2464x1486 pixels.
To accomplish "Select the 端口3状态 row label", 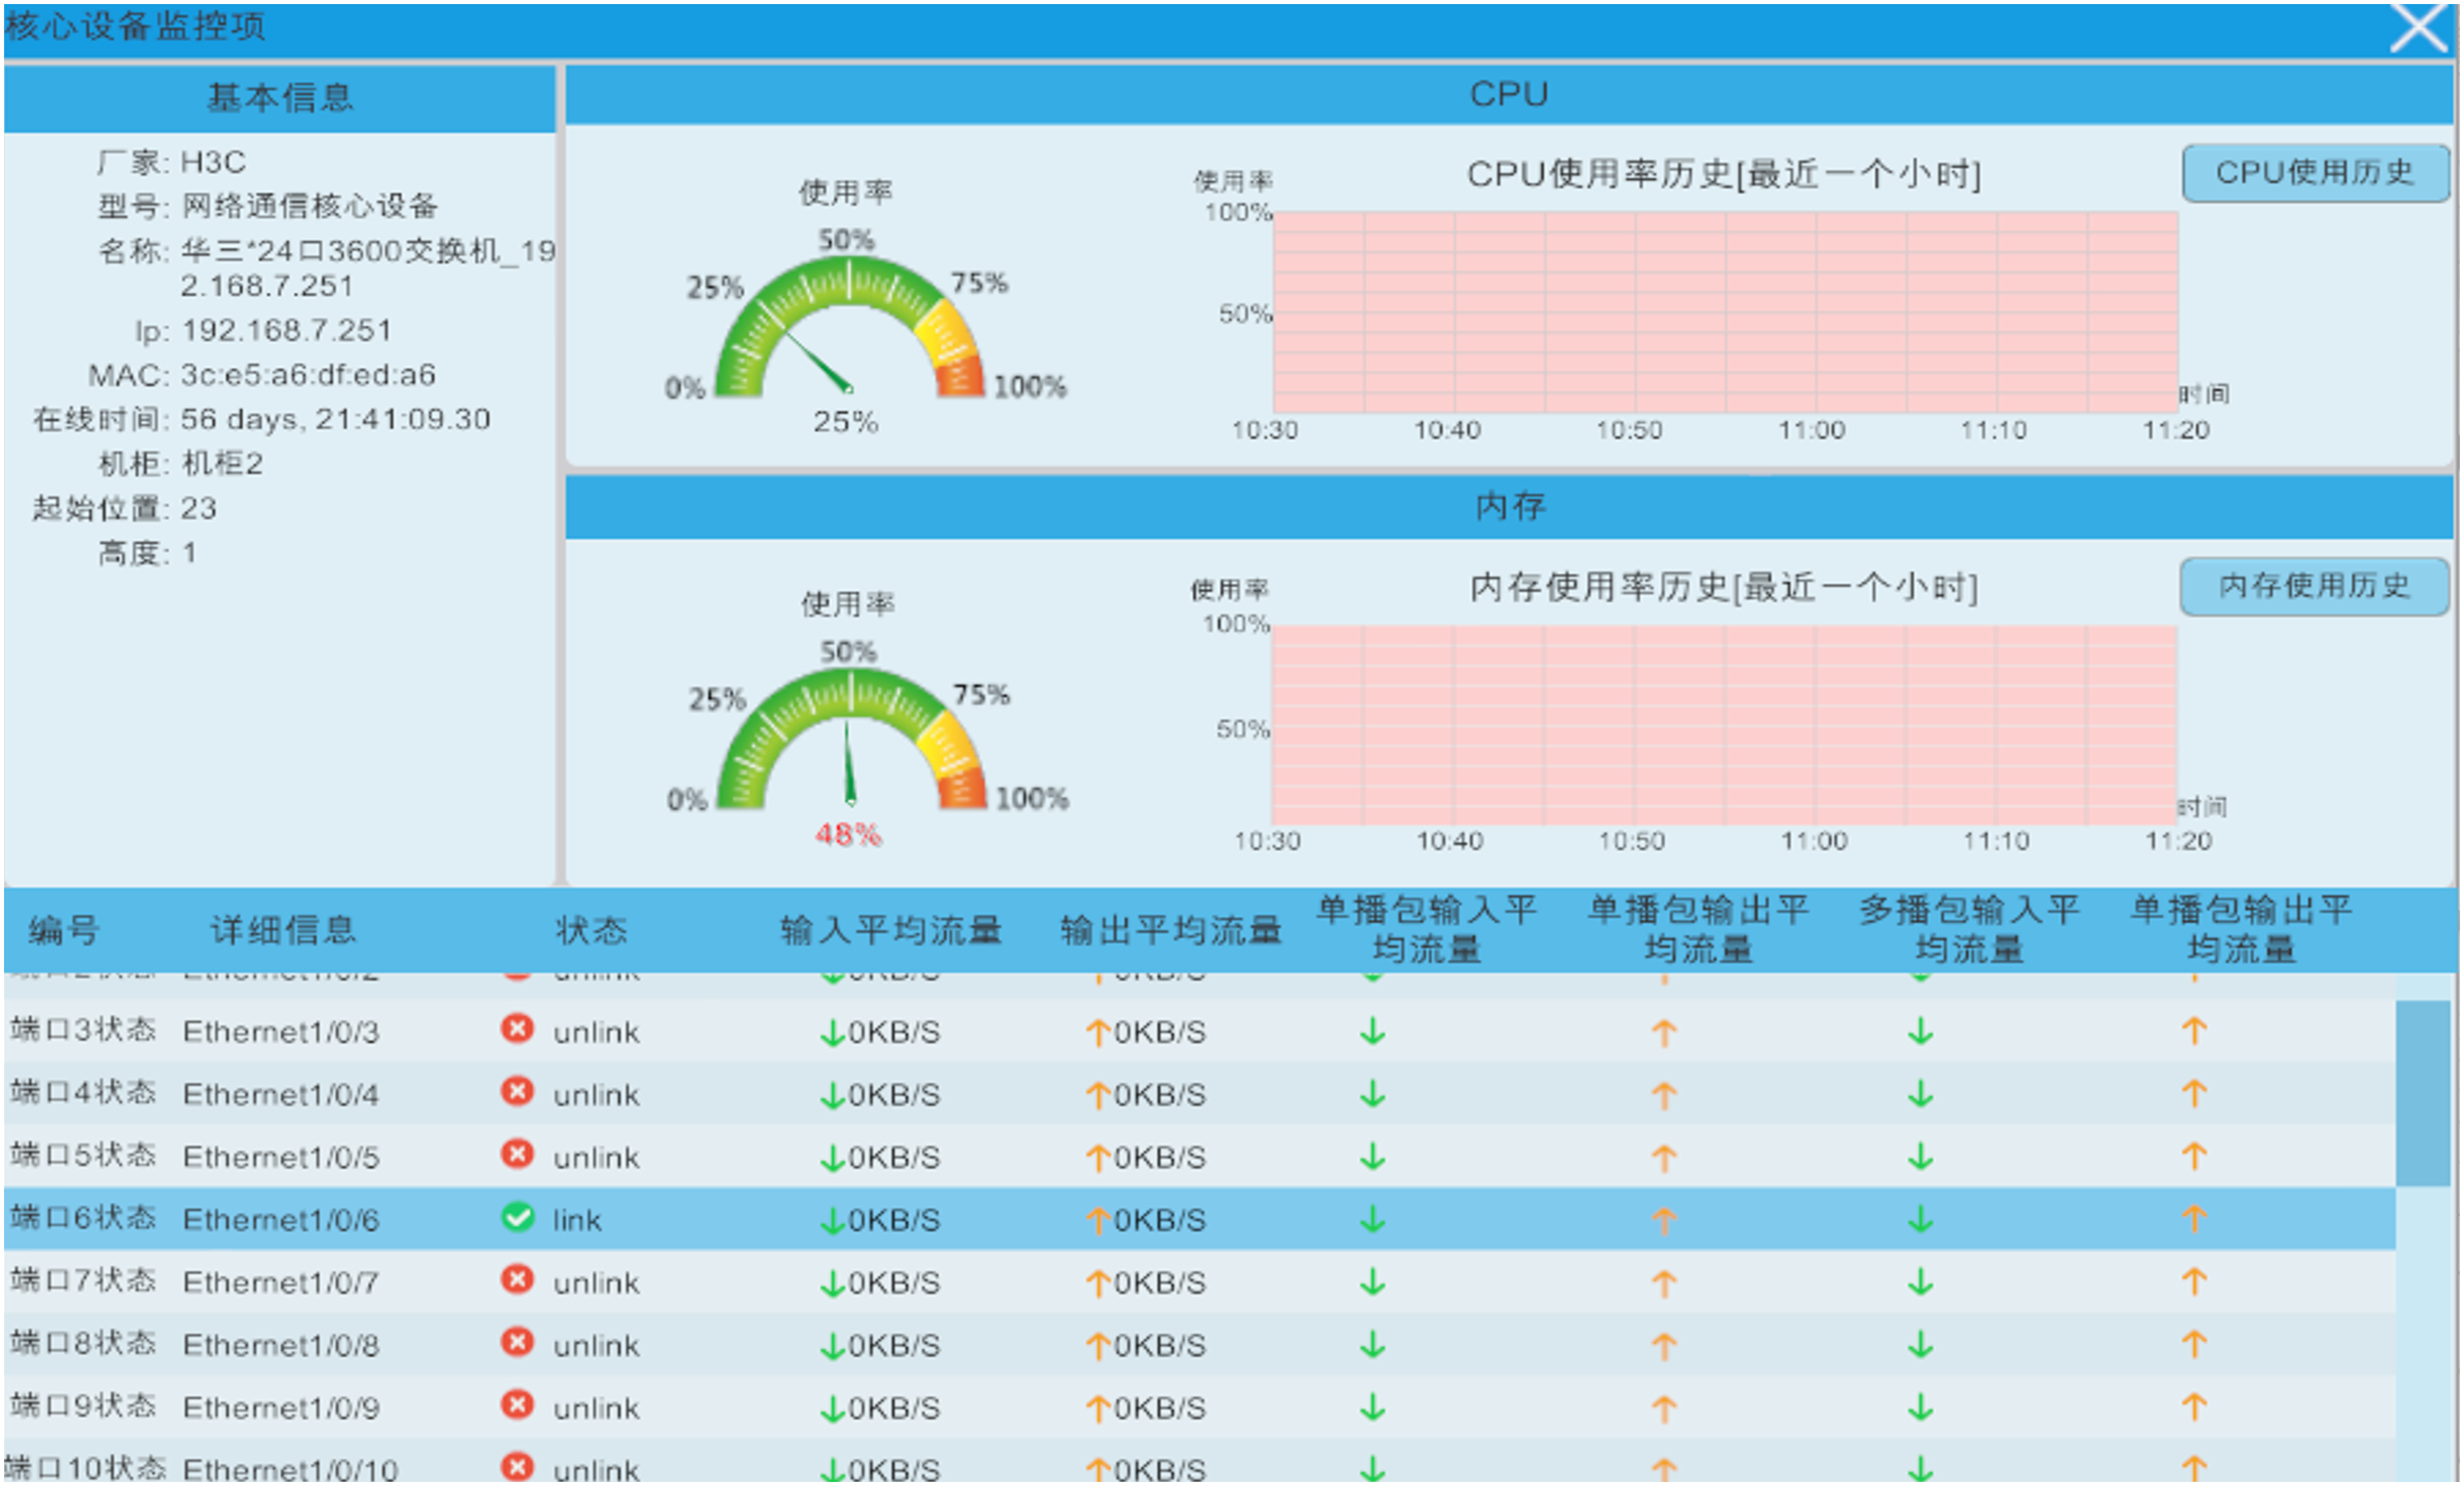I will click(83, 1030).
